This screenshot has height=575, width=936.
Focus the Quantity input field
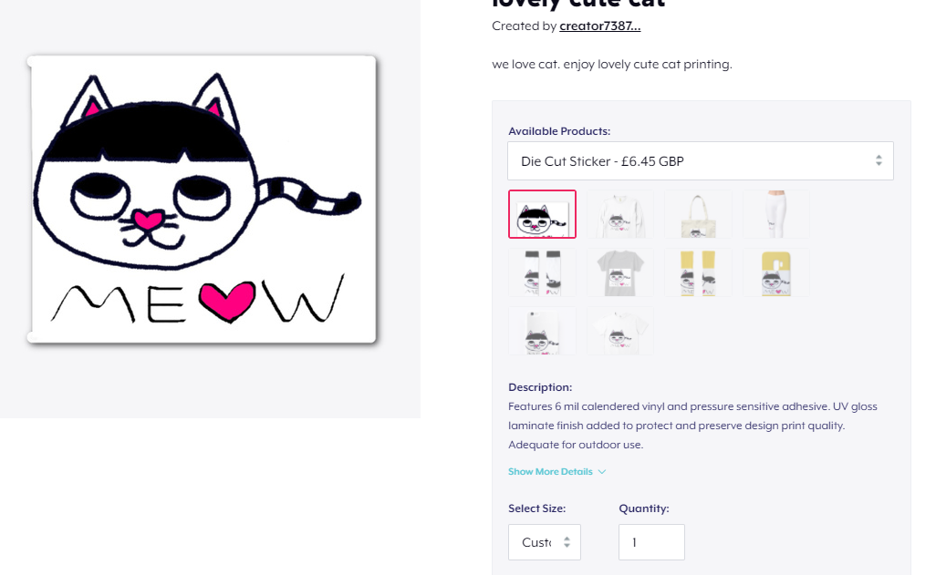pyautogui.click(x=651, y=542)
